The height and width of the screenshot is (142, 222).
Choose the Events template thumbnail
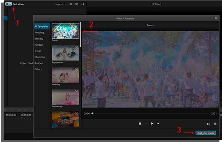[65, 31]
